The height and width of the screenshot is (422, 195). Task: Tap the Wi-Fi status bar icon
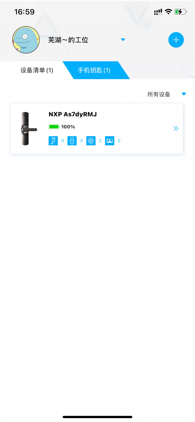pyautogui.click(x=168, y=12)
